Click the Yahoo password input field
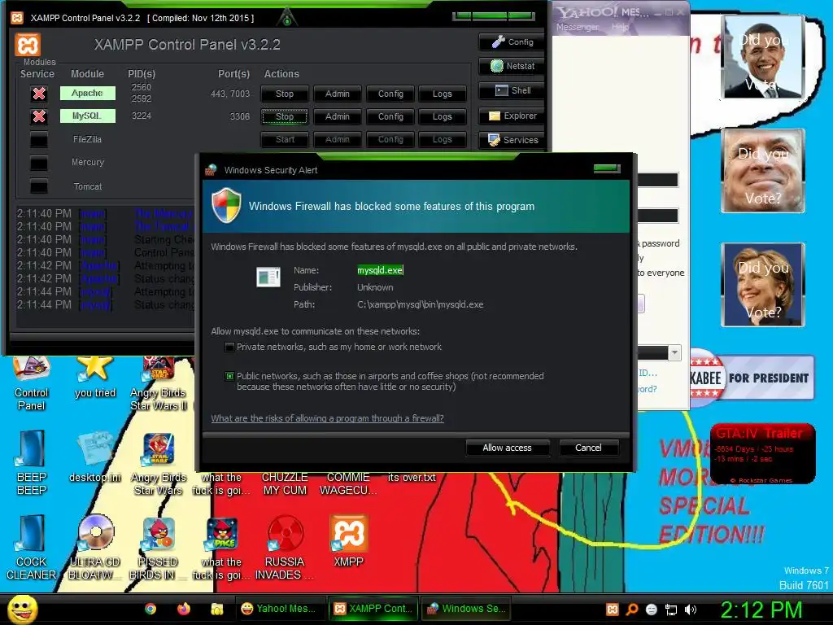The width and height of the screenshot is (833, 625). point(657,215)
